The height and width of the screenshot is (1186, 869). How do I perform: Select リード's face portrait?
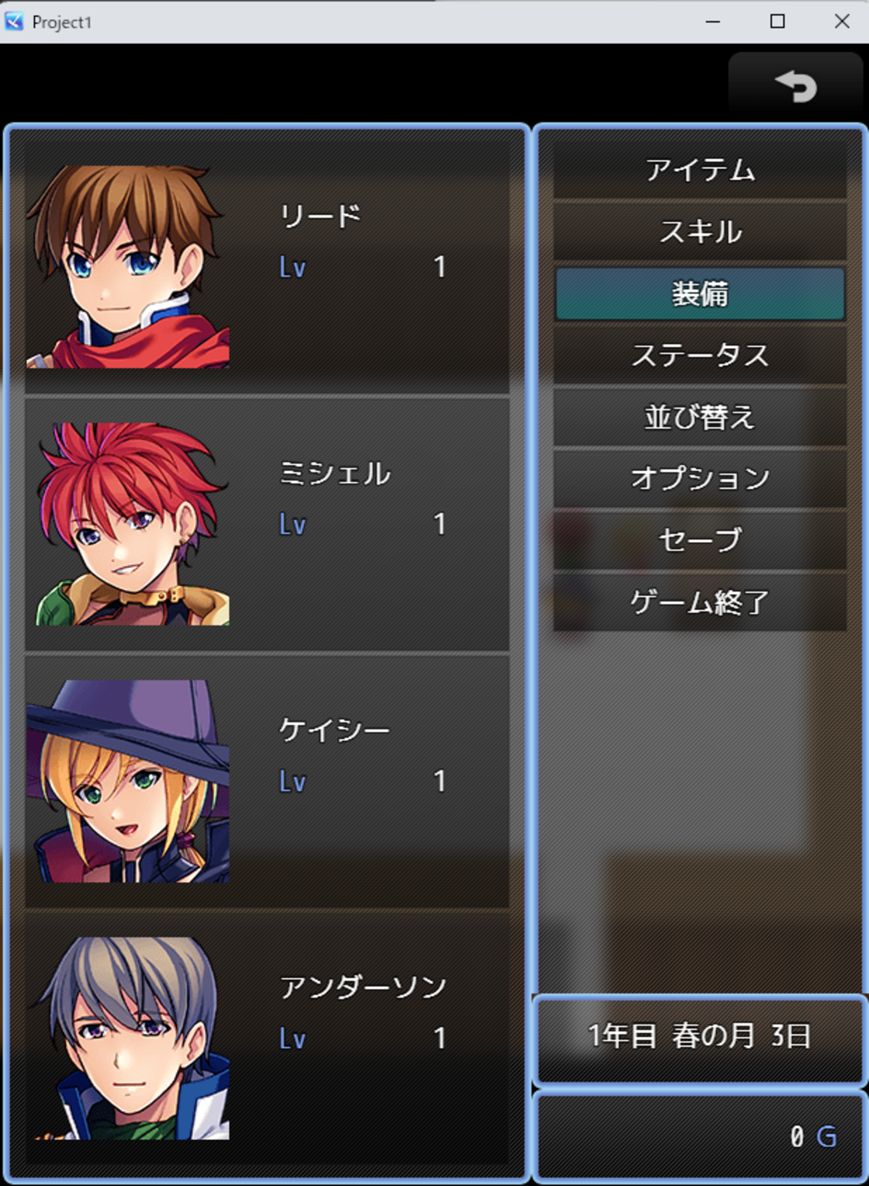128,267
